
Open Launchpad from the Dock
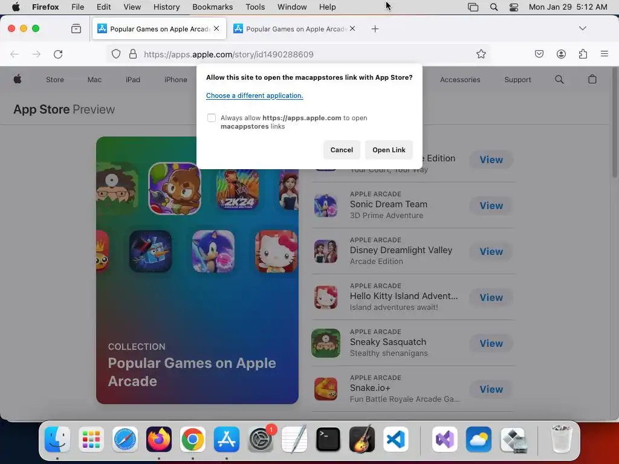(x=91, y=439)
